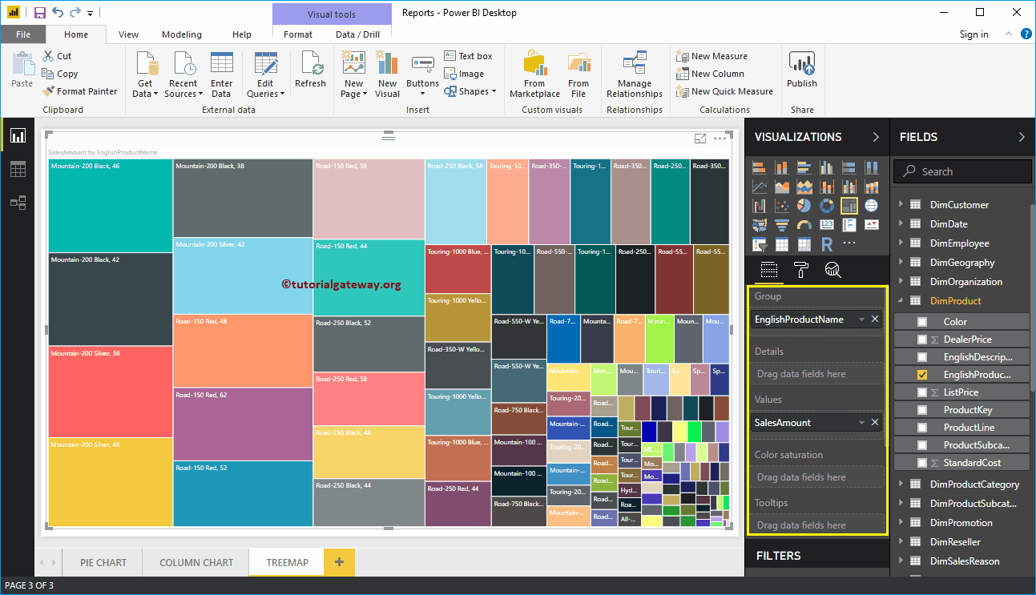Viewport: 1036px width, 595px height.
Task: Collapse the DimProduct table
Action: coord(901,301)
